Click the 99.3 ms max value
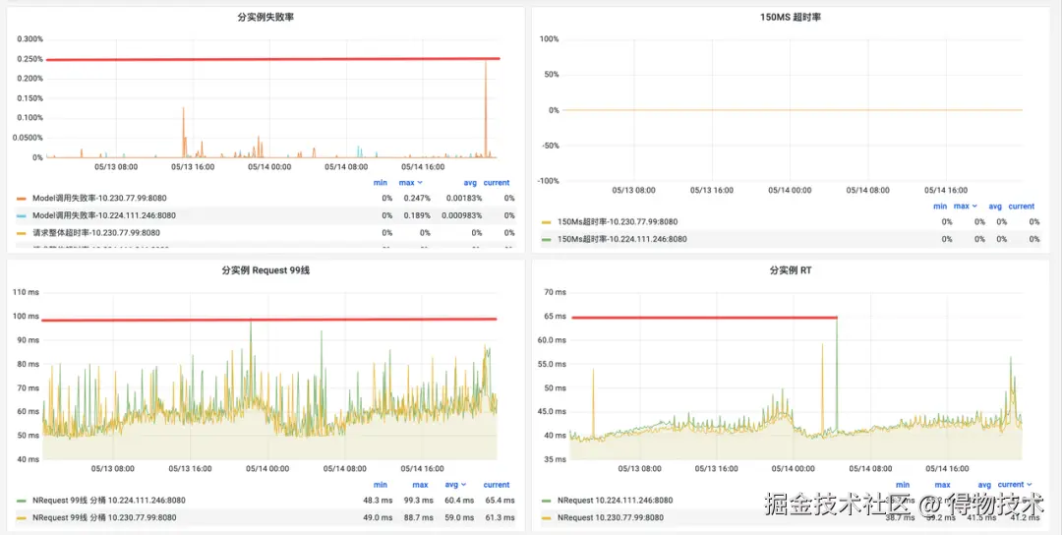This screenshot has height=535, width=1062. point(418,501)
